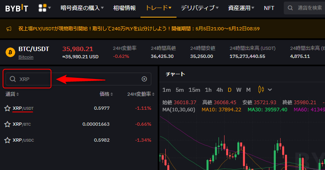325x170 pixels.
Task: Click the top search magnifier icon
Action: 291,8
